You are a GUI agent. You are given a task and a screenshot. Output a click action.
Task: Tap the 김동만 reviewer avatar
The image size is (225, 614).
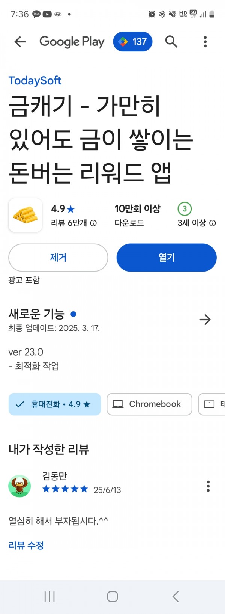(19, 486)
